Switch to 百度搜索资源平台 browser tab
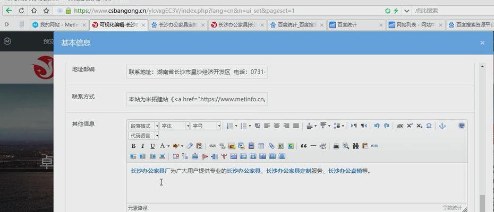The image size is (494, 212). coord(471,25)
